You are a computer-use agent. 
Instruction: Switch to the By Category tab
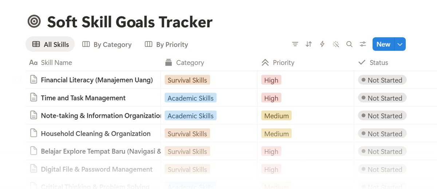(x=107, y=44)
